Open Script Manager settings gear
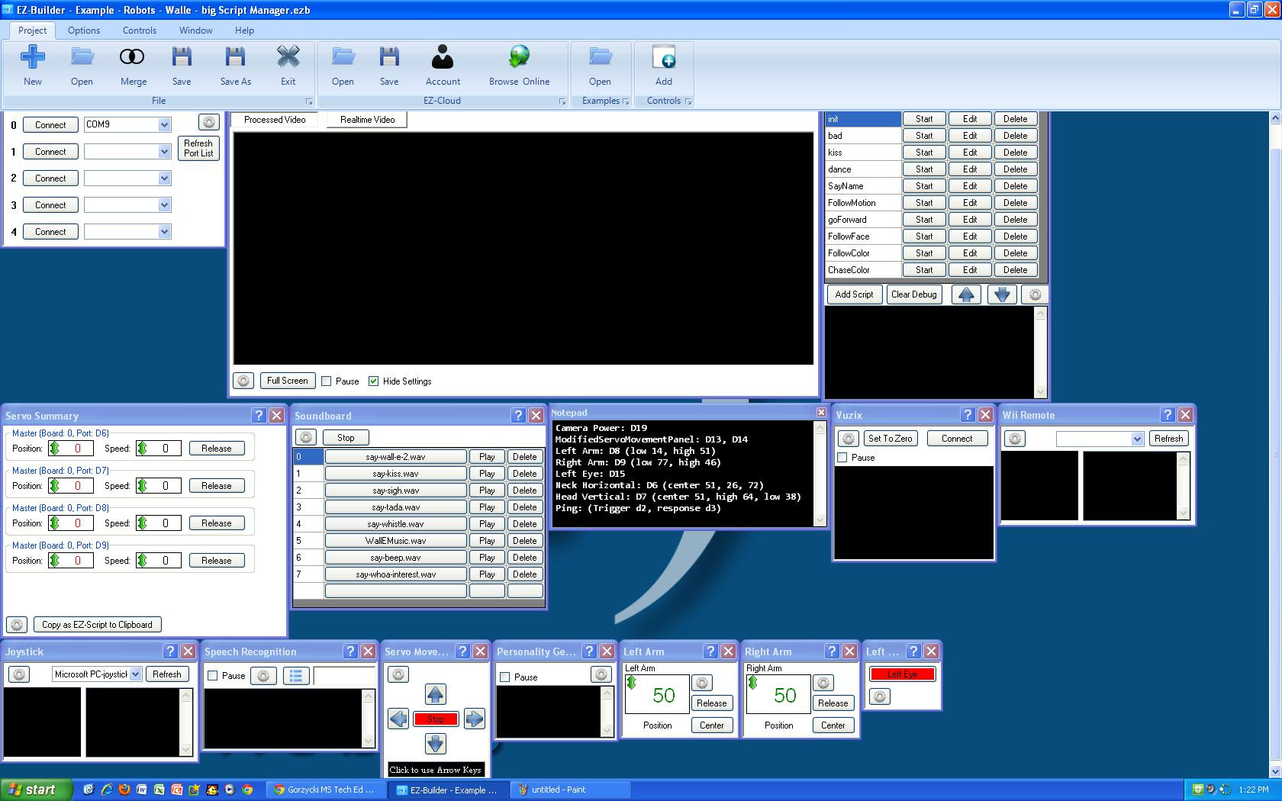 coord(1035,294)
